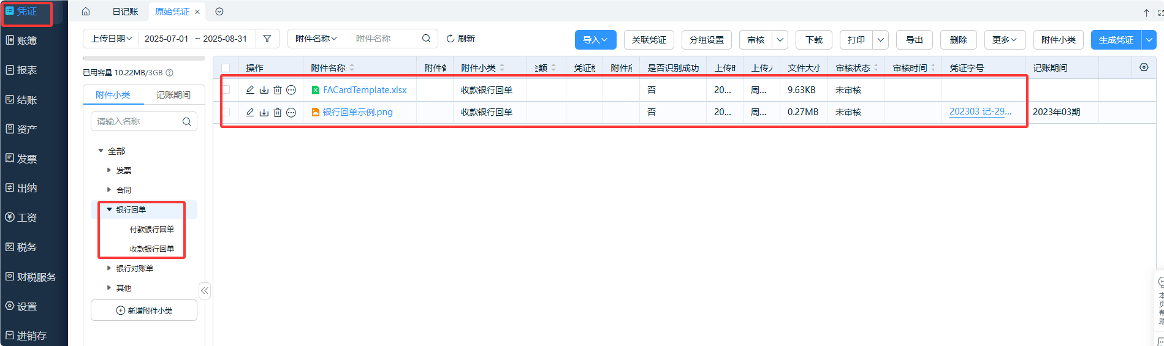
Task: Click the 刷新 refresh button
Action: click(461, 39)
